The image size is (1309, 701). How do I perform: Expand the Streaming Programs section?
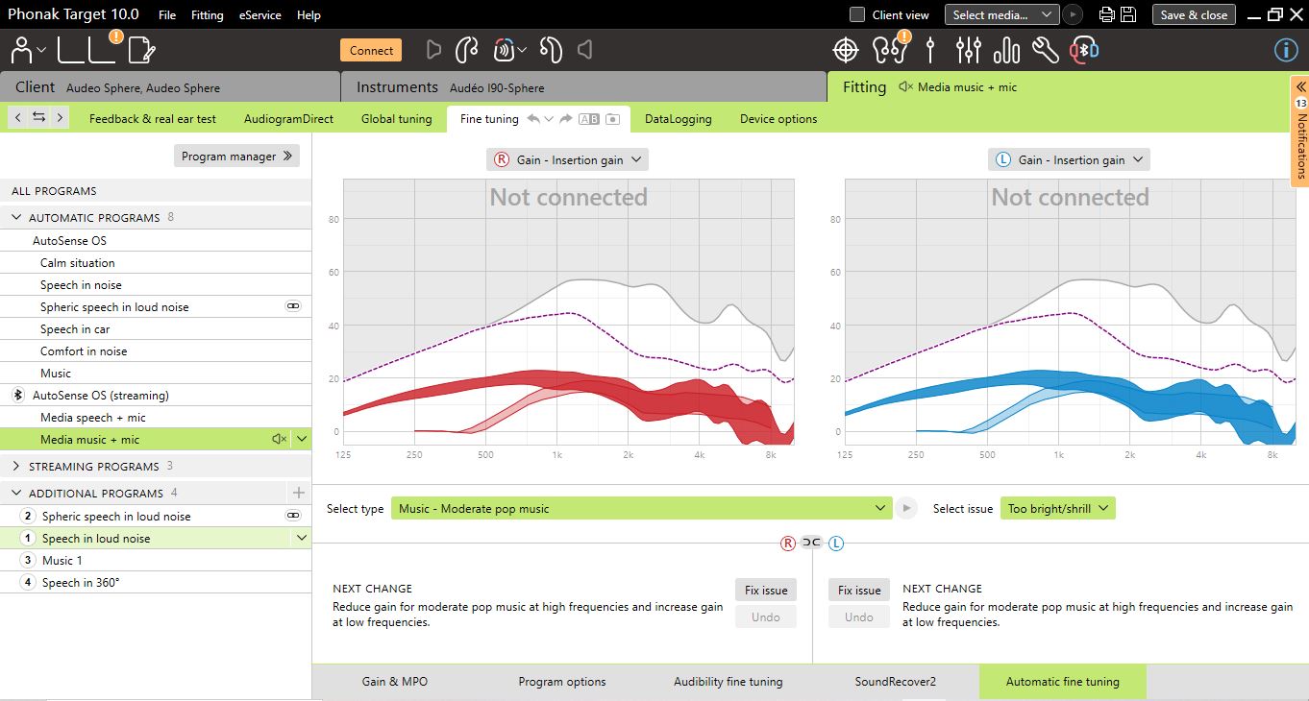pos(16,466)
